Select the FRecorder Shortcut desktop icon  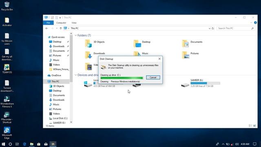[x=7, y=118]
